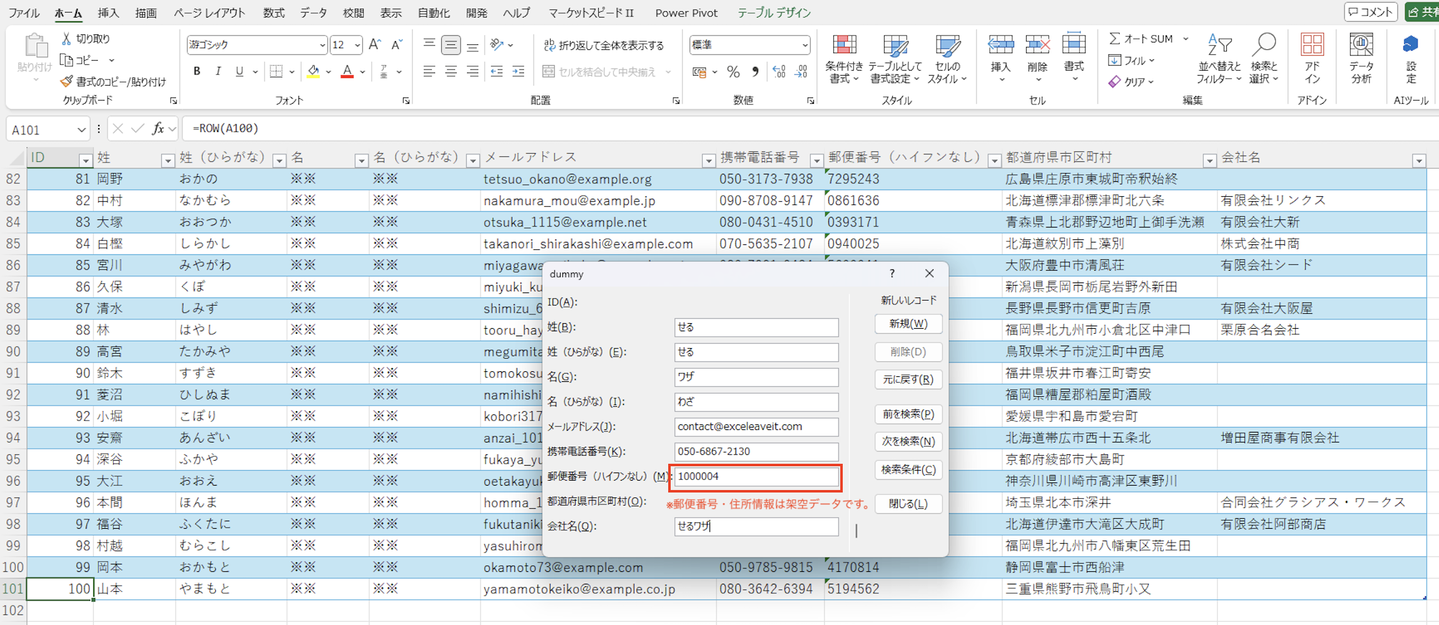Open Conditional Formatting (条件付き書式)
Screen dimensions: 1439x625
point(844,59)
